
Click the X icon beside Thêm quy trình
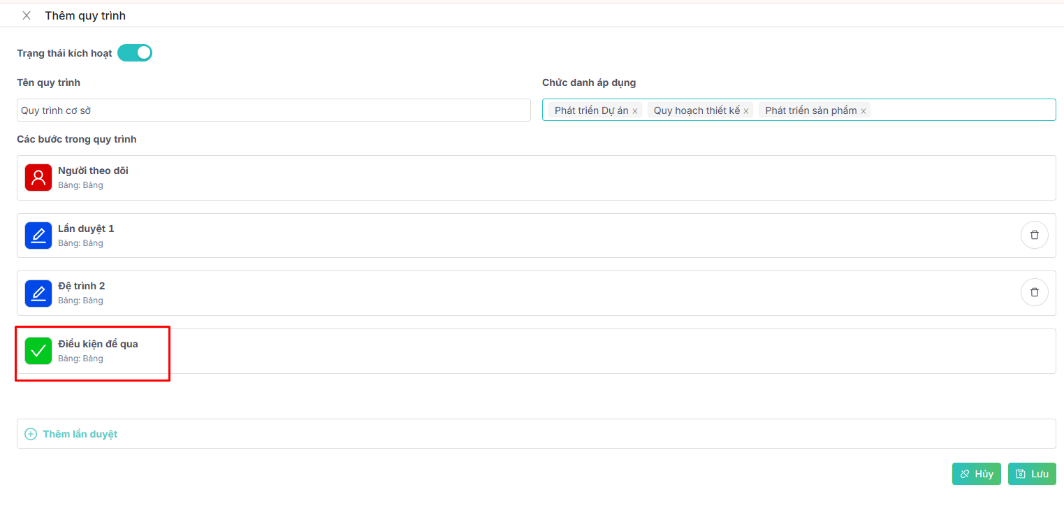click(27, 15)
